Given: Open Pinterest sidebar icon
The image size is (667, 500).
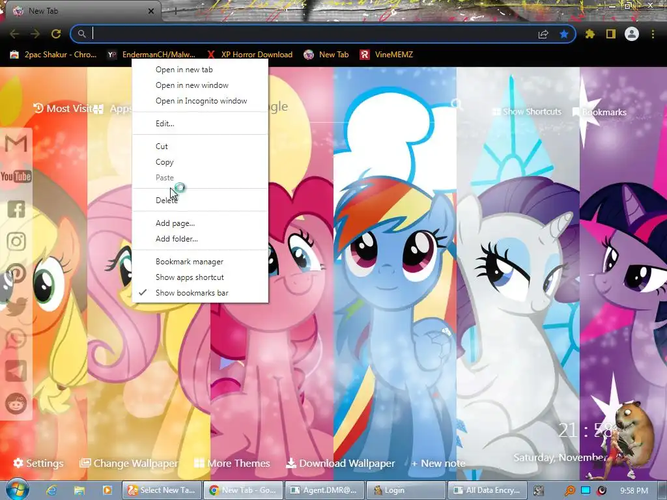Looking at the screenshot, I should (x=16, y=274).
